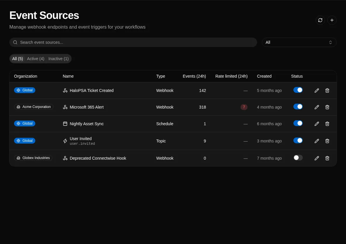Switch to the Inactive (1) tab
Image resolution: width=346 pixels, height=244 pixels.
point(58,59)
